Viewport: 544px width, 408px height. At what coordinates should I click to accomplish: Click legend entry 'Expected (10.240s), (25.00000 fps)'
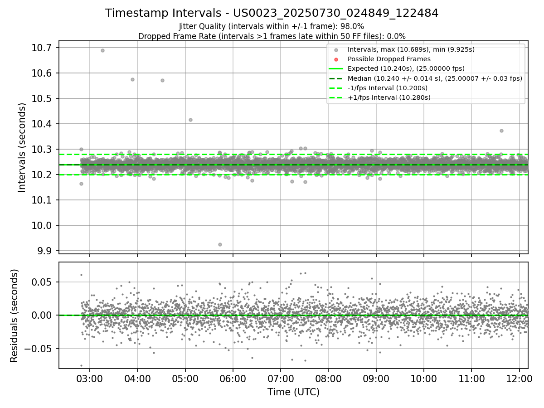(406, 68)
